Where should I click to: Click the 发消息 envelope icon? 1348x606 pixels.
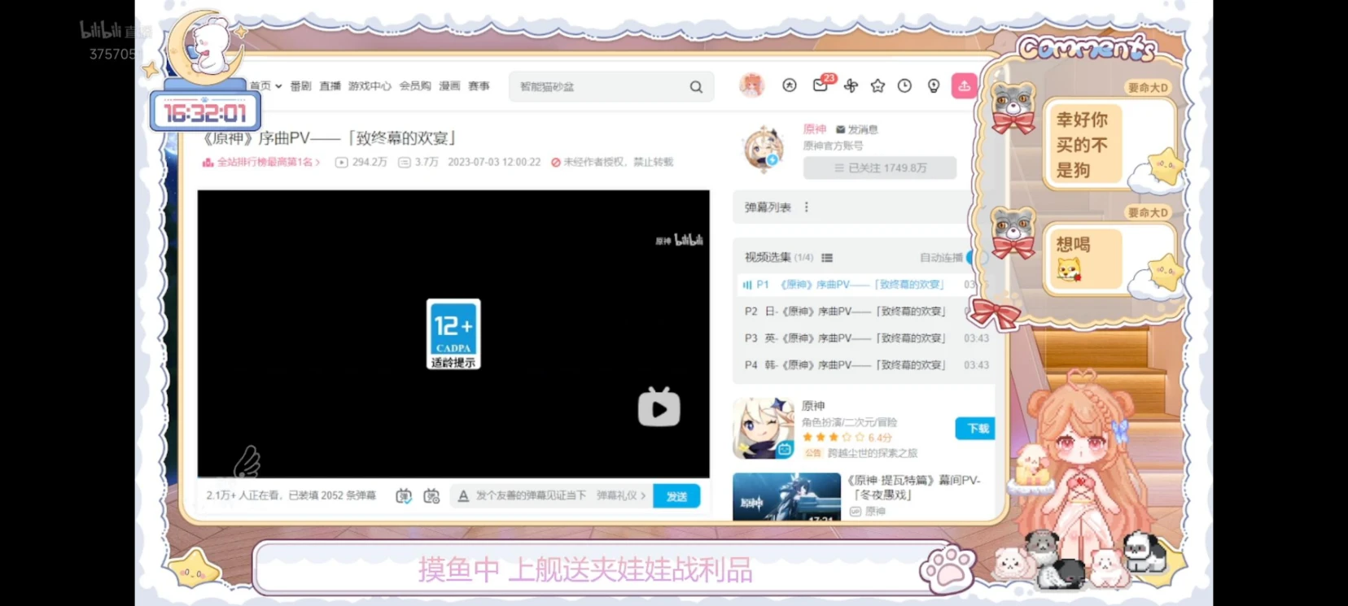(841, 129)
